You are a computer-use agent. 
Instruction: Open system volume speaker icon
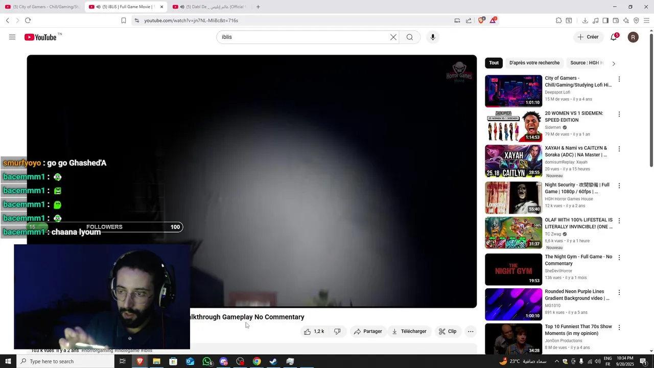point(598,361)
